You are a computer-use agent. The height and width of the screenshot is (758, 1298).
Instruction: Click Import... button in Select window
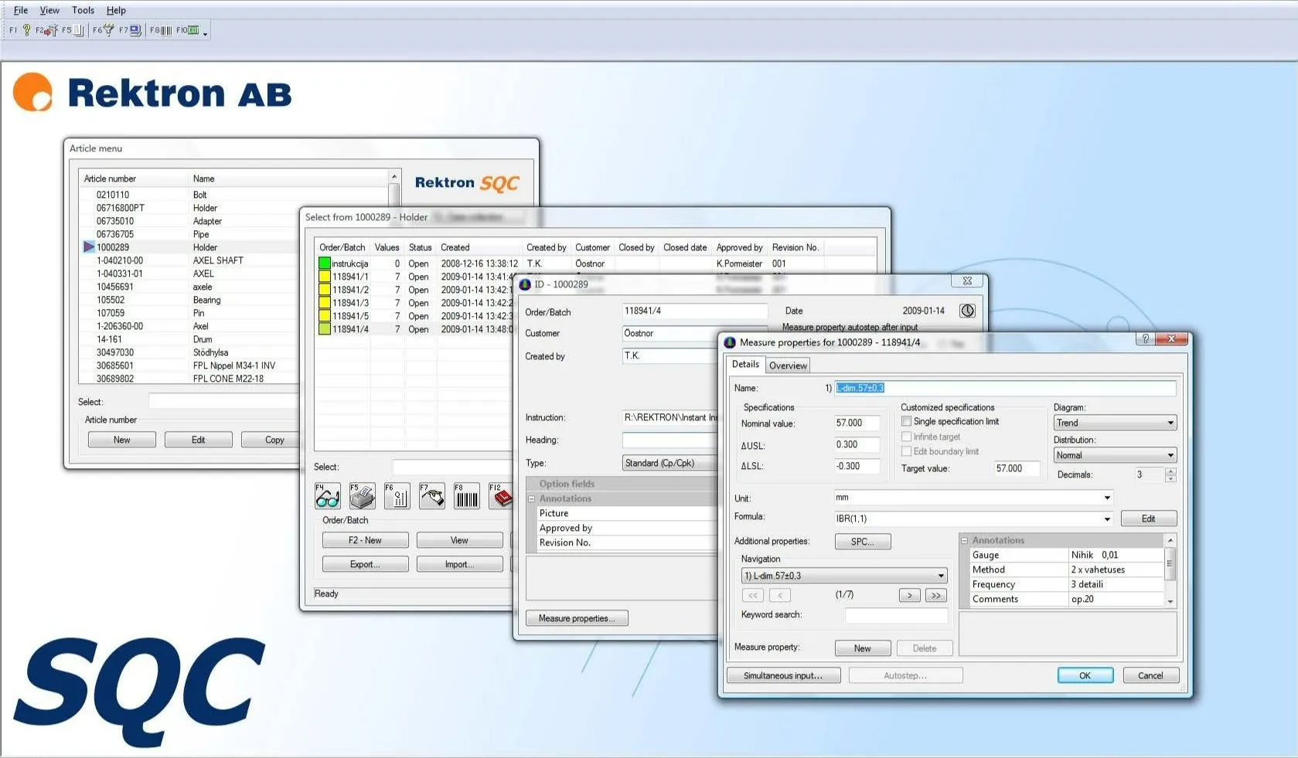point(459,564)
